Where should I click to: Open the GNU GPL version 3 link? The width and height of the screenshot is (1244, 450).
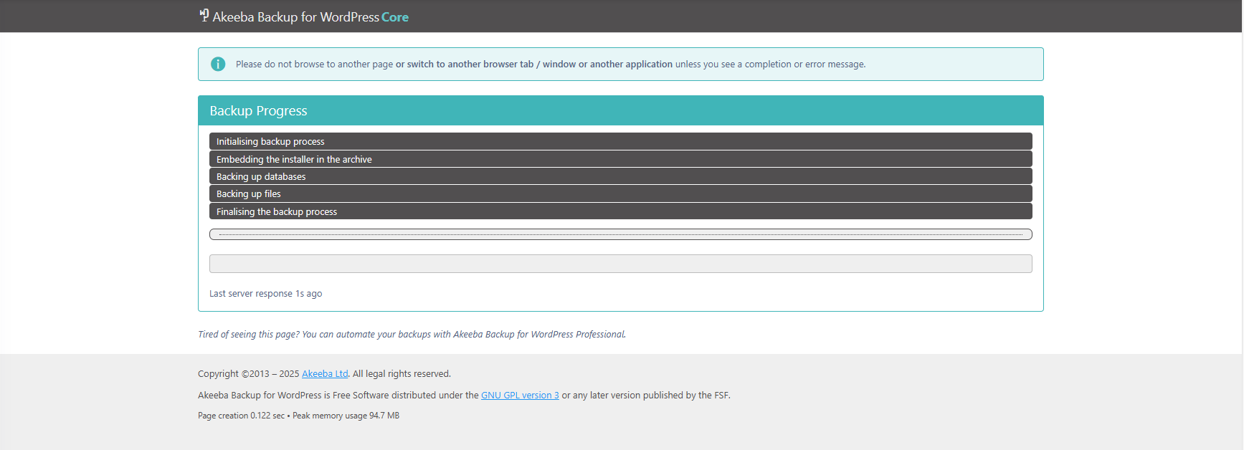click(520, 396)
